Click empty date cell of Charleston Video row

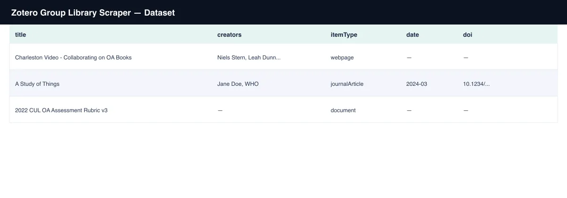(x=409, y=58)
